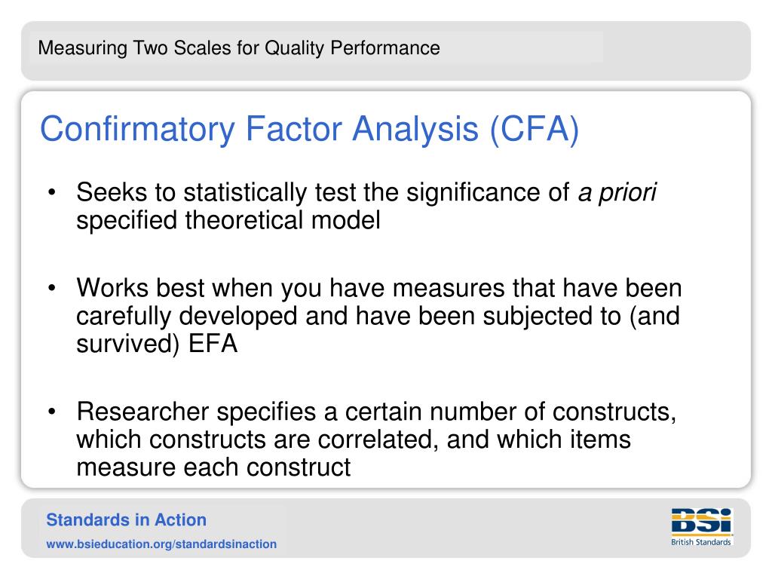Click the word survived) in second bullet
The height and width of the screenshot is (579, 772).
tap(128, 343)
